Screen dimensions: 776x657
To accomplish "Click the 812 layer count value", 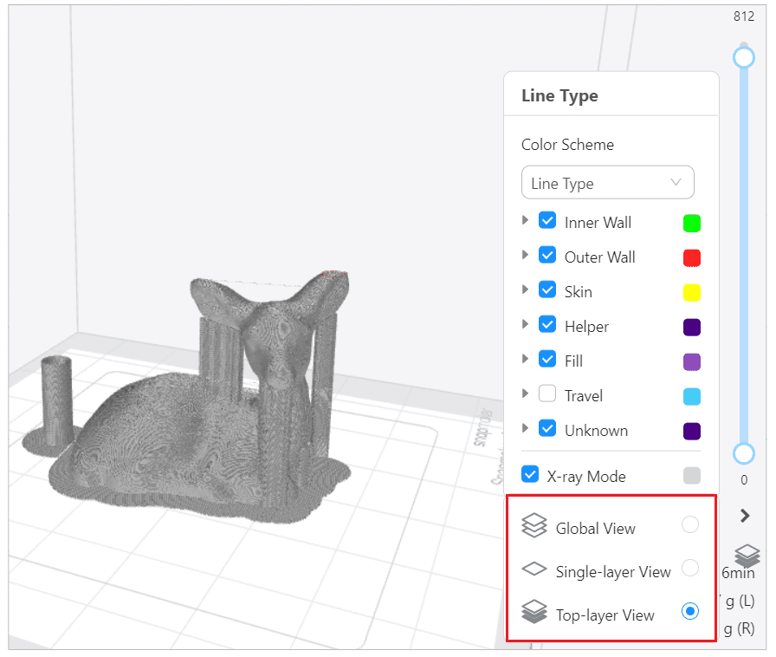I will coord(744,16).
